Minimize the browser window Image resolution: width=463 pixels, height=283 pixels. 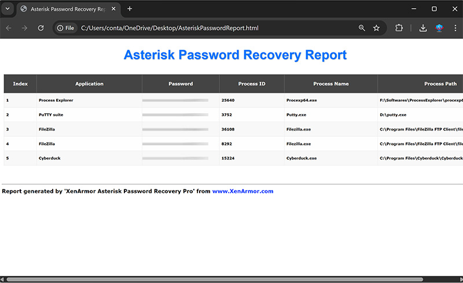414,9
